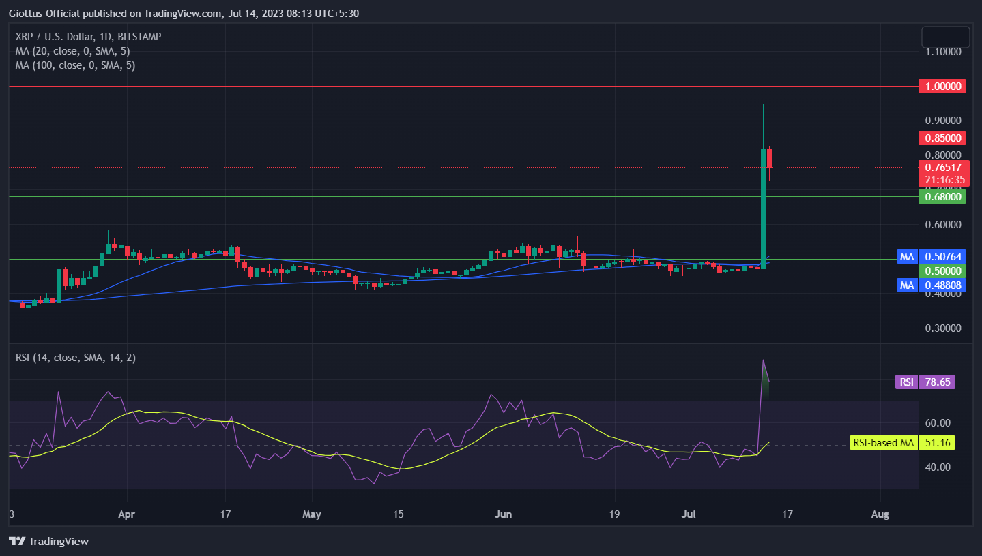982x556 pixels.
Task: Select the red 0.85000 resistance label
Action: 942,138
